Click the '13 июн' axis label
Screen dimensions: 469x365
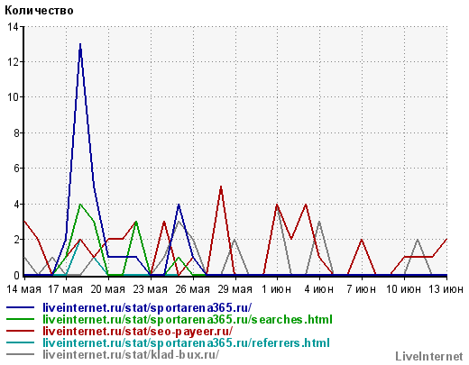point(446,289)
